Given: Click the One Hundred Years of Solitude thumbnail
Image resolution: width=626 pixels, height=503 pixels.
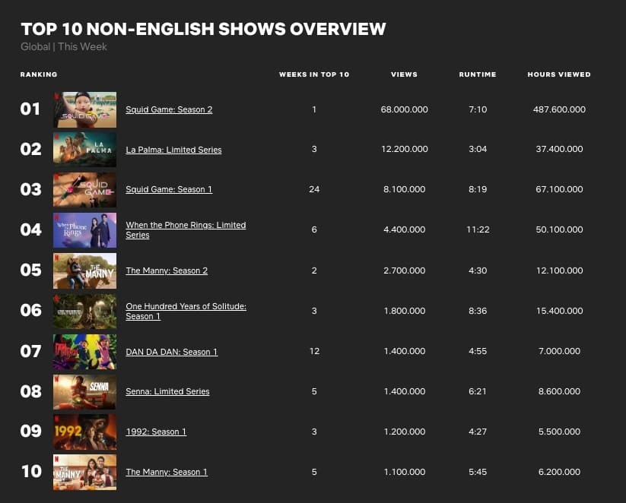Looking at the screenshot, I should coord(85,311).
